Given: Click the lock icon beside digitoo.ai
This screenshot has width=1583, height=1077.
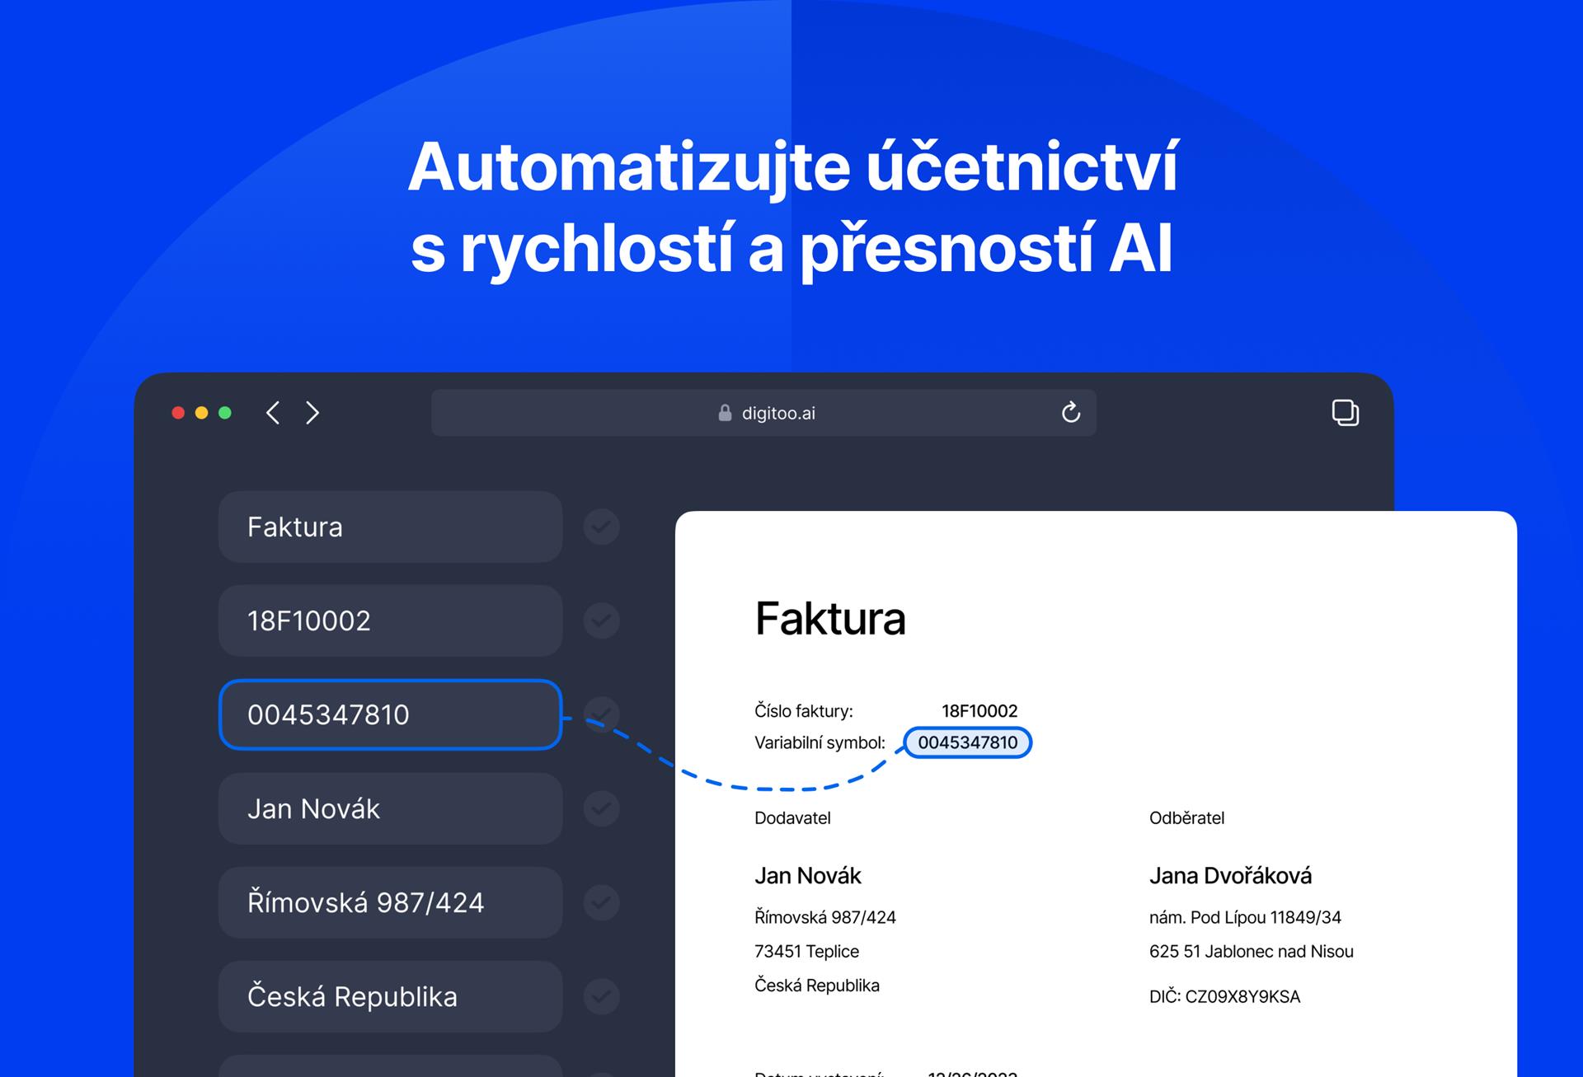Looking at the screenshot, I should click(x=725, y=413).
